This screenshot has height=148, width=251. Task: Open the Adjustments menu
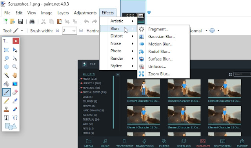(x=85, y=13)
